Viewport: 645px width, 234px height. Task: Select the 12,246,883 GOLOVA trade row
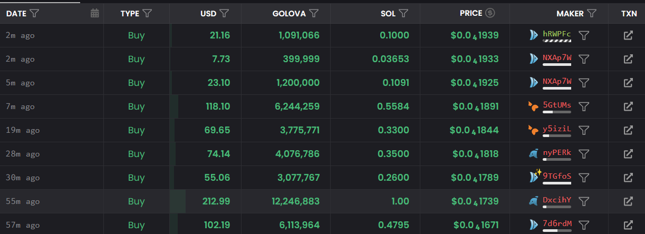pyautogui.click(x=296, y=201)
